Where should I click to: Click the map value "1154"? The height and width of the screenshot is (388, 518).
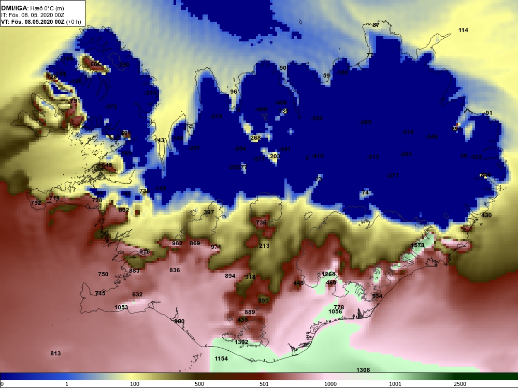point(221,359)
